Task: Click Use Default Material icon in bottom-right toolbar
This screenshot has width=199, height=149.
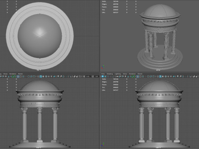Action: pos(163,77)
